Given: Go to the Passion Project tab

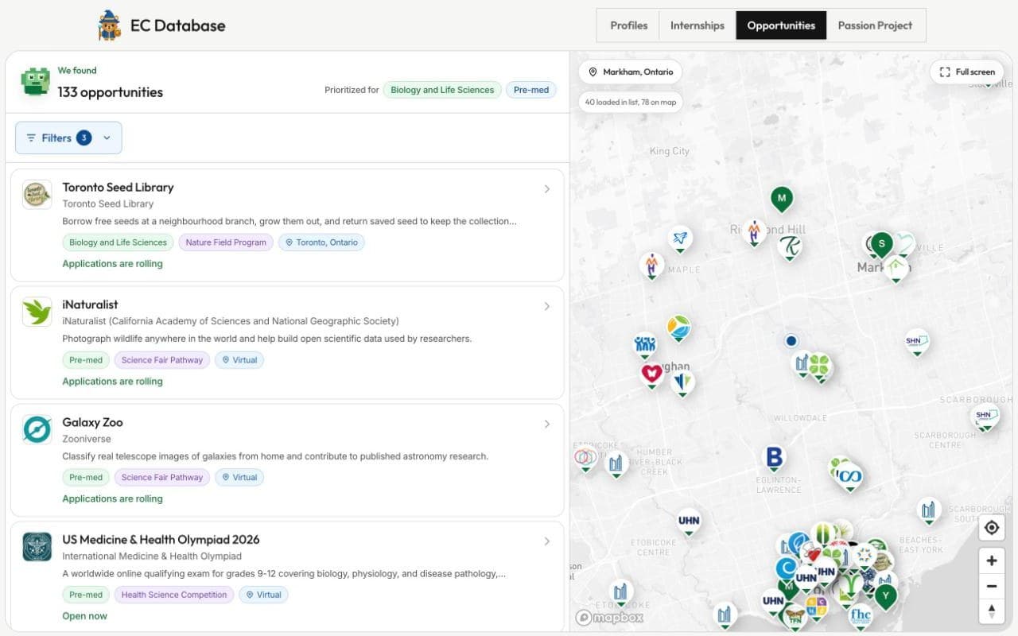Looking at the screenshot, I should [x=875, y=25].
